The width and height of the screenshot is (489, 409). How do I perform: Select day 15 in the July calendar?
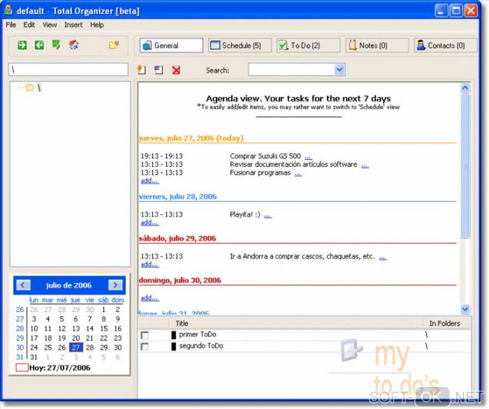coord(104,329)
